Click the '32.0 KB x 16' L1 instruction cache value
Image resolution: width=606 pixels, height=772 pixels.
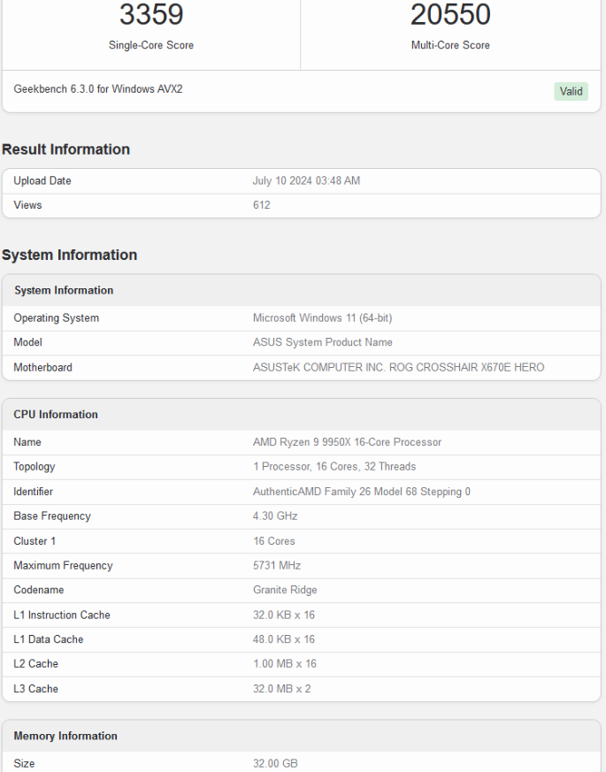(284, 615)
